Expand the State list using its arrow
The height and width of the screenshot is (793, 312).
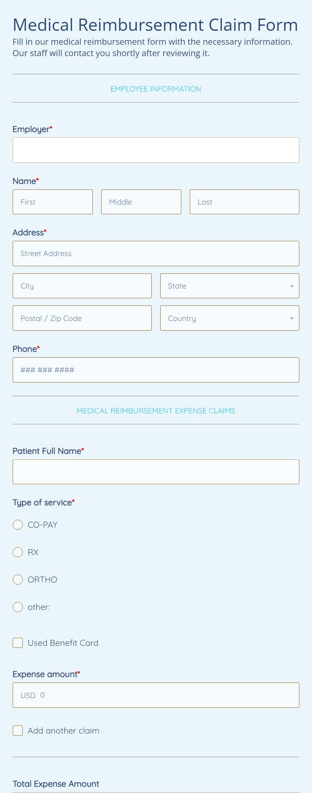291,286
